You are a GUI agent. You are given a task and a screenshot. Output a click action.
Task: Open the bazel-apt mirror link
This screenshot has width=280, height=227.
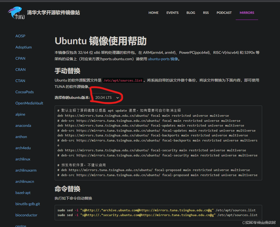[x=23, y=193]
